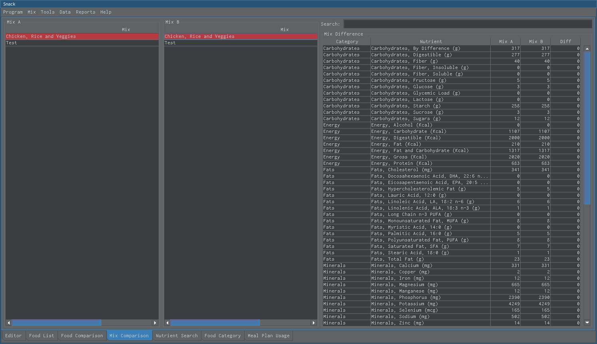597x344 pixels.
Task: Select the Carbohydrates, Starch (g) row
Action: [x=452, y=106]
